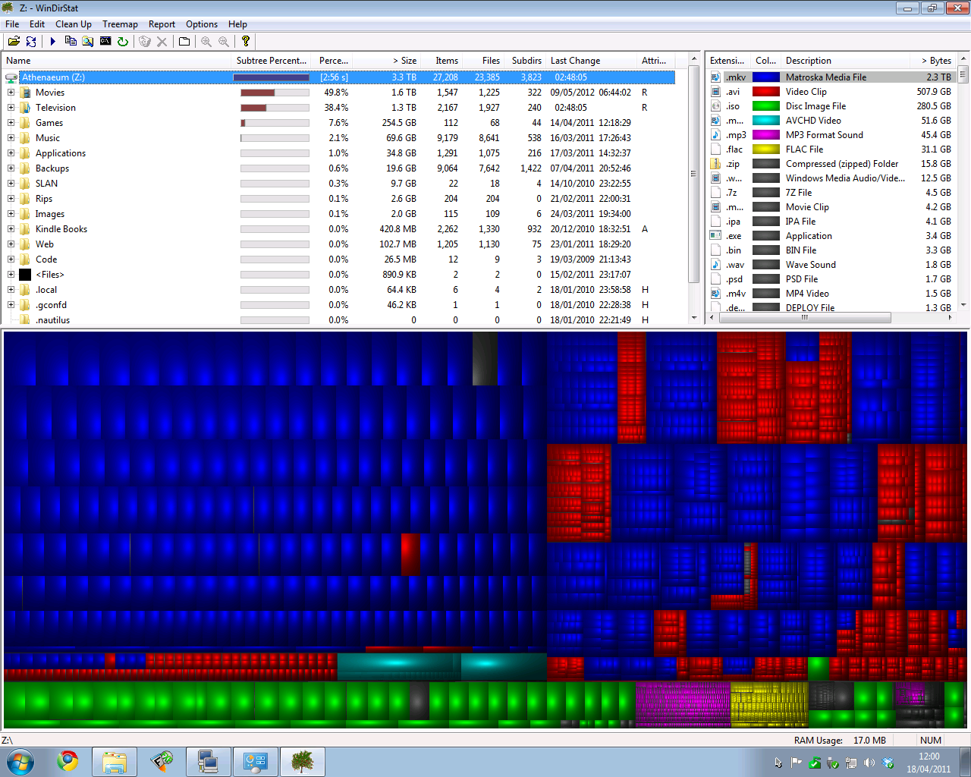Open Command Prompt Here icon

(x=105, y=42)
